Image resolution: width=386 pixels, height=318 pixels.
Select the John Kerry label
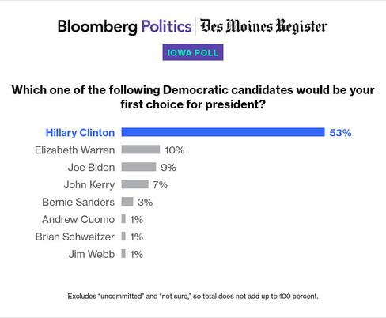coord(89,185)
